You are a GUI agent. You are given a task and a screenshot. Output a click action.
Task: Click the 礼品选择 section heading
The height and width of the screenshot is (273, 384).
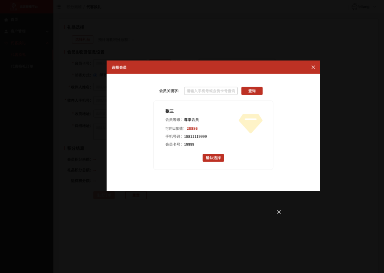[75, 27]
